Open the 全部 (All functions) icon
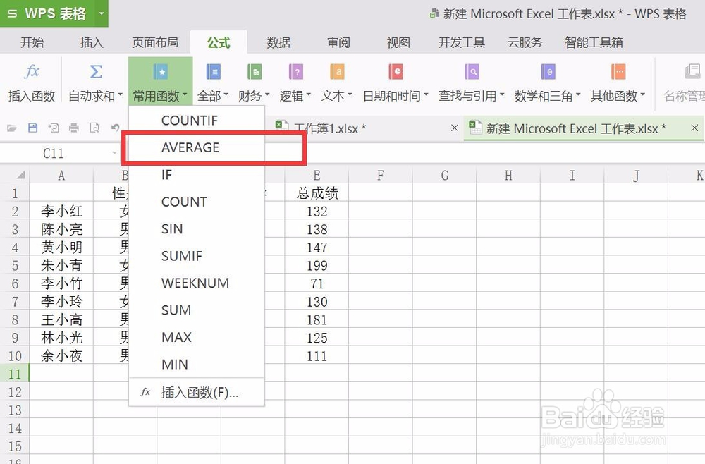This screenshot has width=705, height=464. [x=211, y=81]
